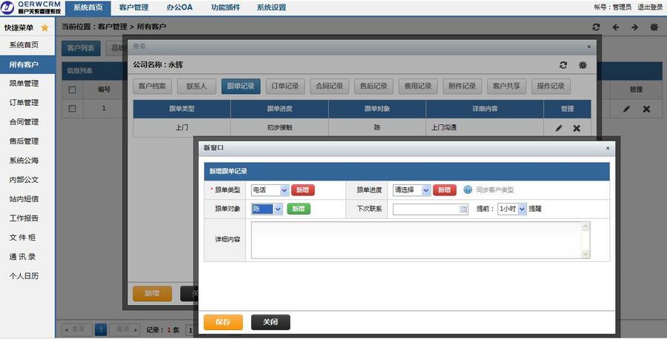Screen dimensions: 667x339
Task: Switch to the 售后记录 tab
Action: click(x=374, y=86)
